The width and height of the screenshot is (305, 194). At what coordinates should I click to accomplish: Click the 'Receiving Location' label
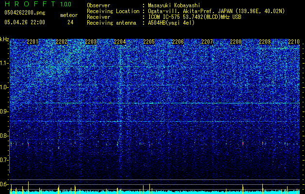(113, 11)
